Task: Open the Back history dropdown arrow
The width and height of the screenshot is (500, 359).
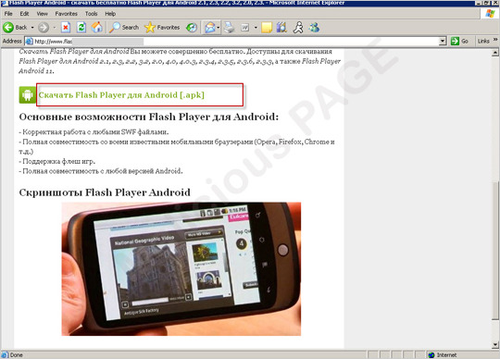Action: pyautogui.click(x=32, y=28)
